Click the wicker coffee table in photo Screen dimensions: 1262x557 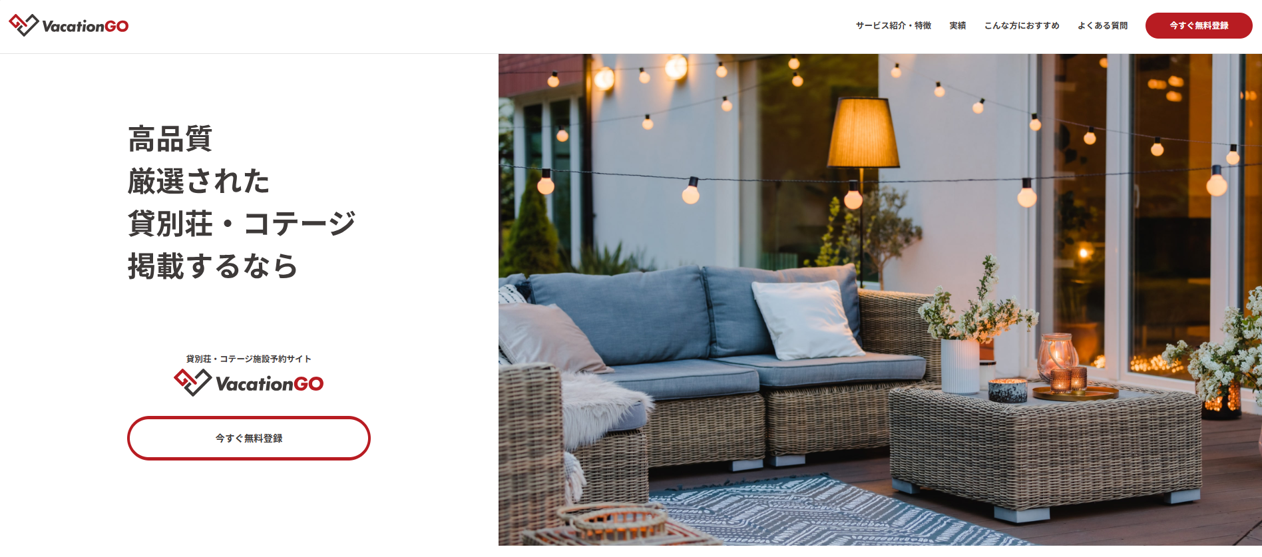pos(1046,446)
